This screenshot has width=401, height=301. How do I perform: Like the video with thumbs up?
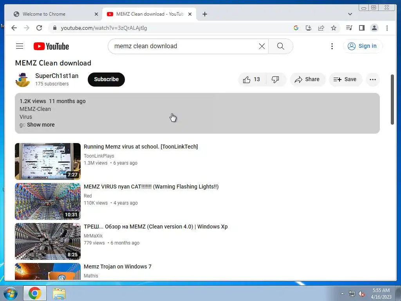pyautogui.click(x=252, y=79)
